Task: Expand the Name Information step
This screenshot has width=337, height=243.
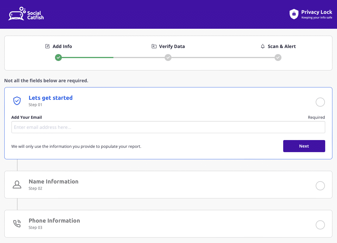Action: [54, 181]
